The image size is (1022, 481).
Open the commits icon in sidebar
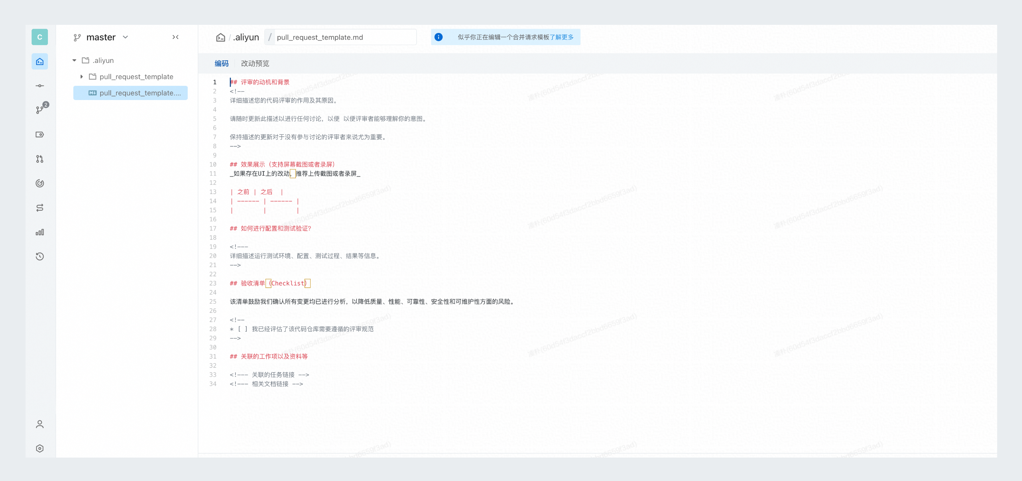point(40,85)
